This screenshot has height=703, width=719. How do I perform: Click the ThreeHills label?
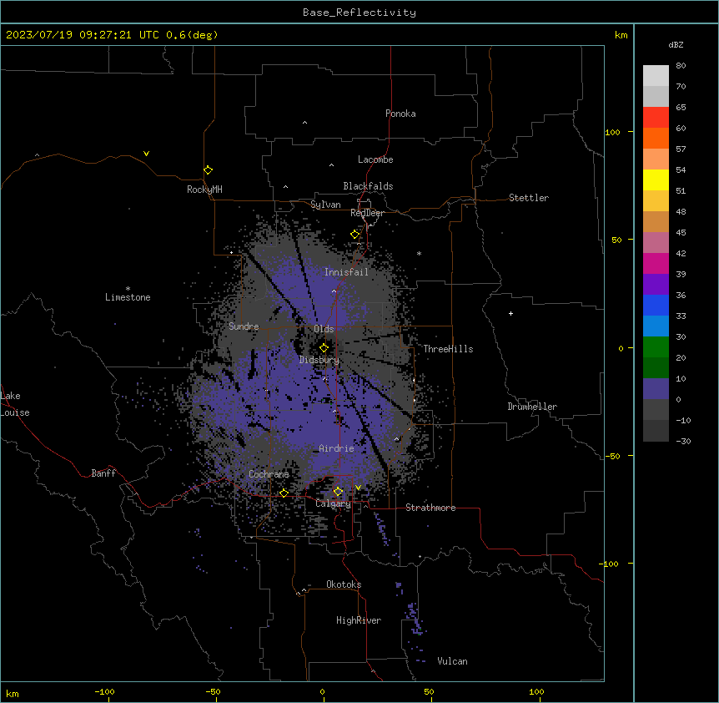[x=448, y=349]
